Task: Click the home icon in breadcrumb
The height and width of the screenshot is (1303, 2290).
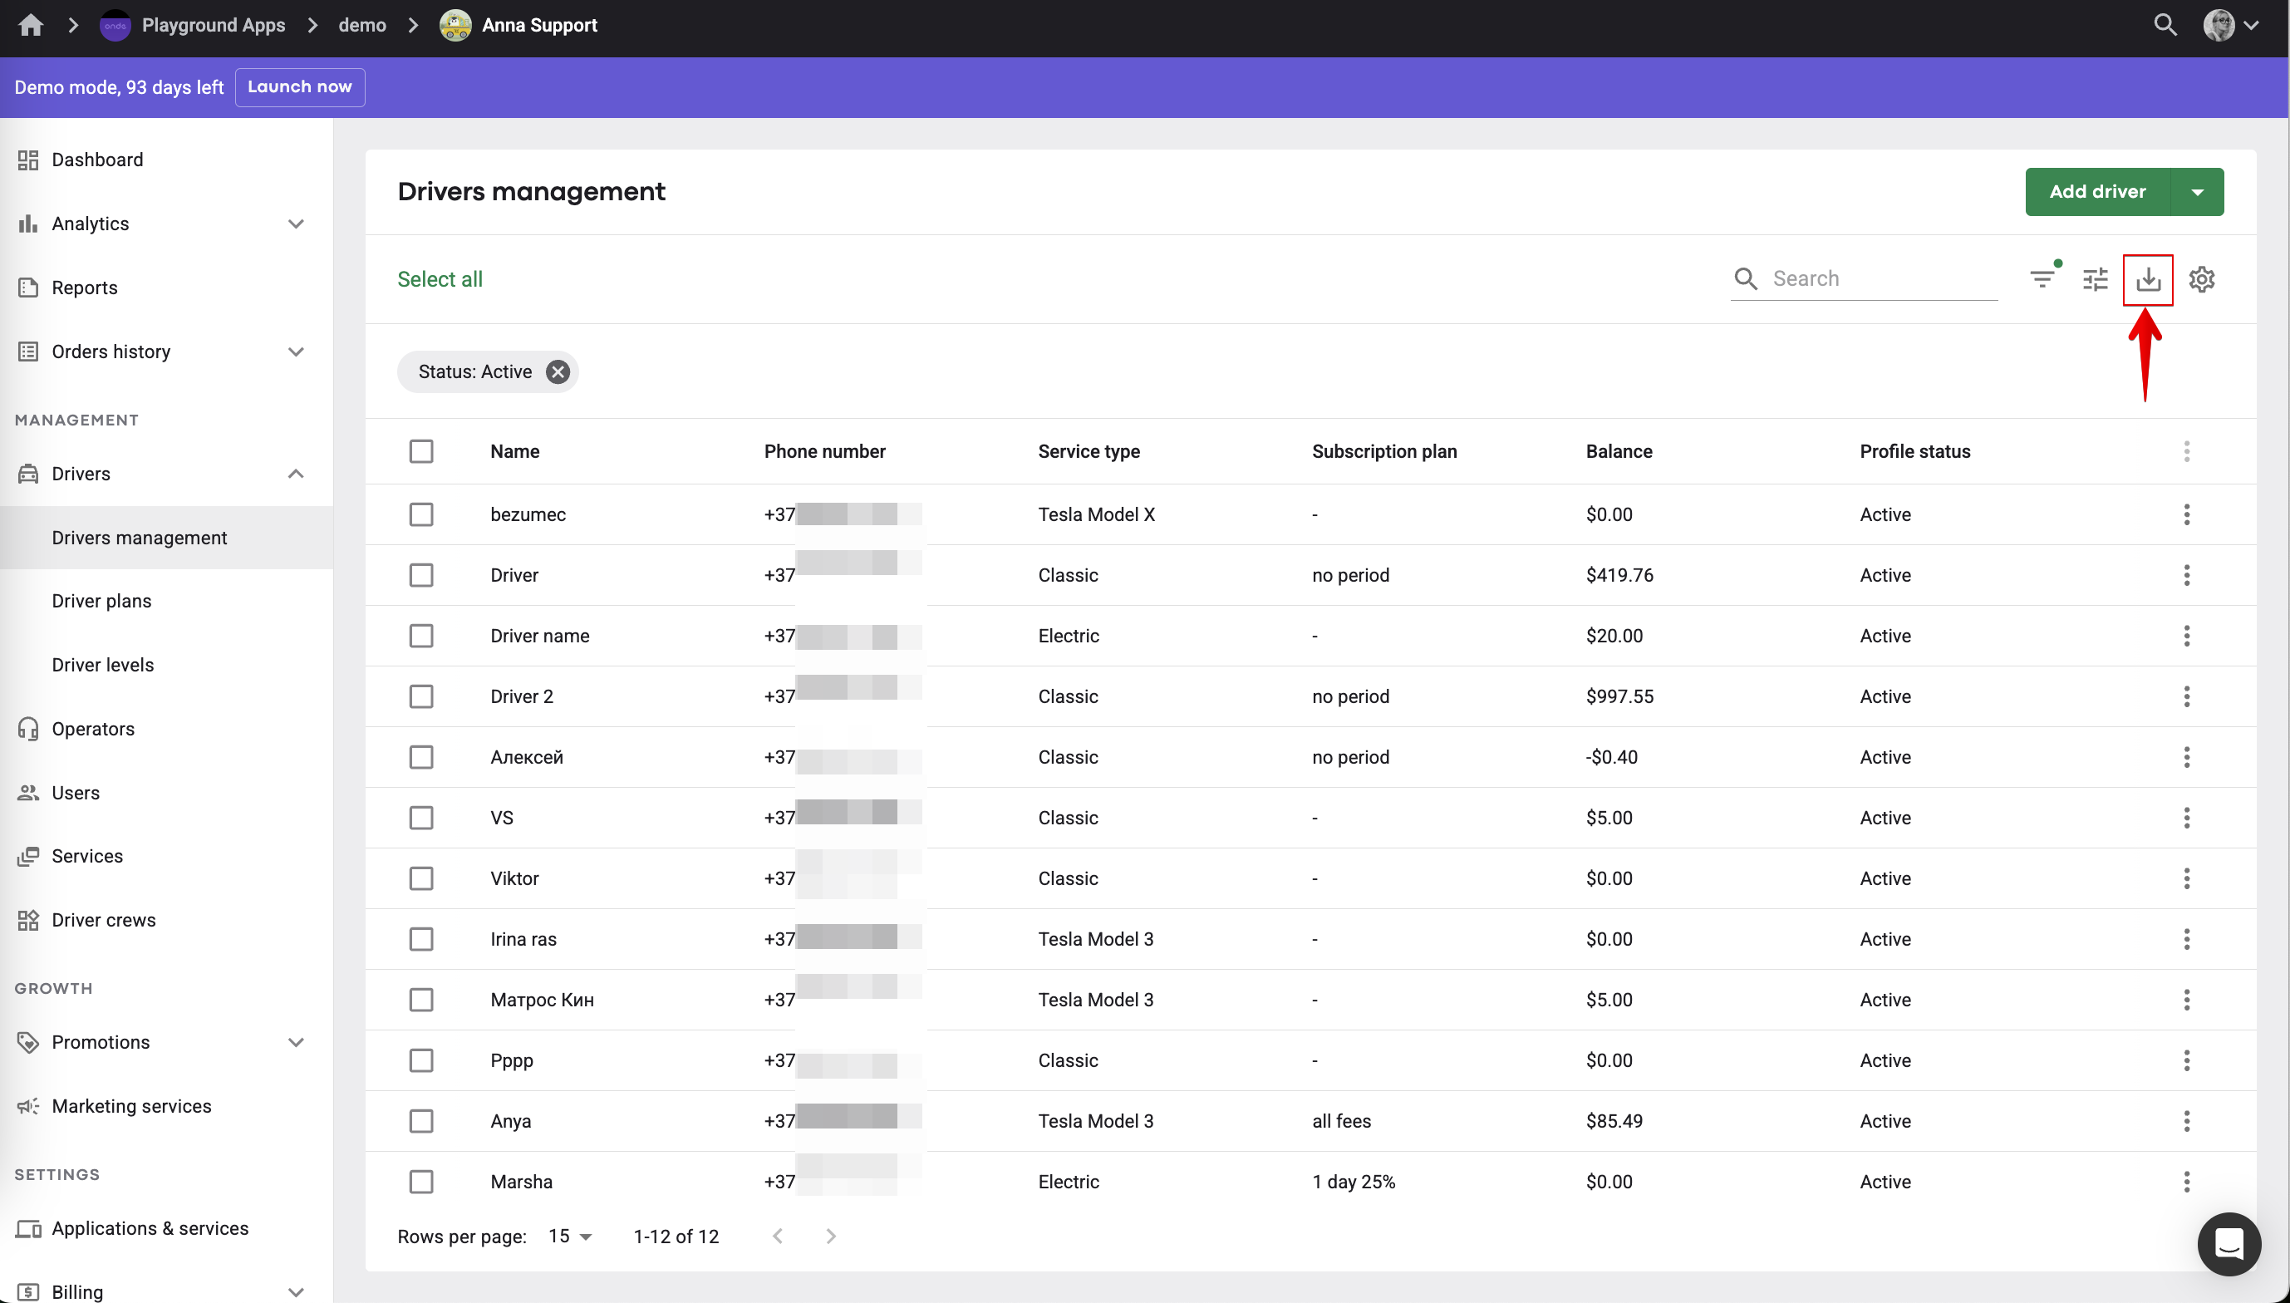Action: tap(31, 25)
